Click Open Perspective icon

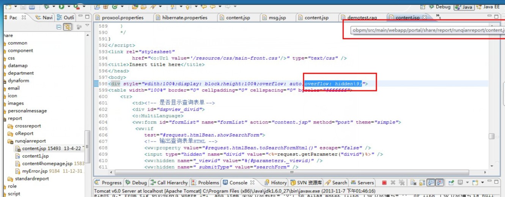point(423,7)
